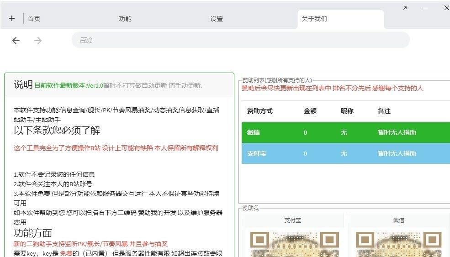Click 暂时无人捐助 in the 支付宝 row
Image resolution: width=450 pixels, height=257 pixels.
pos(397,153)
